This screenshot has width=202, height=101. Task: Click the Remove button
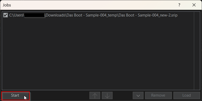click(x=158, y=95)
